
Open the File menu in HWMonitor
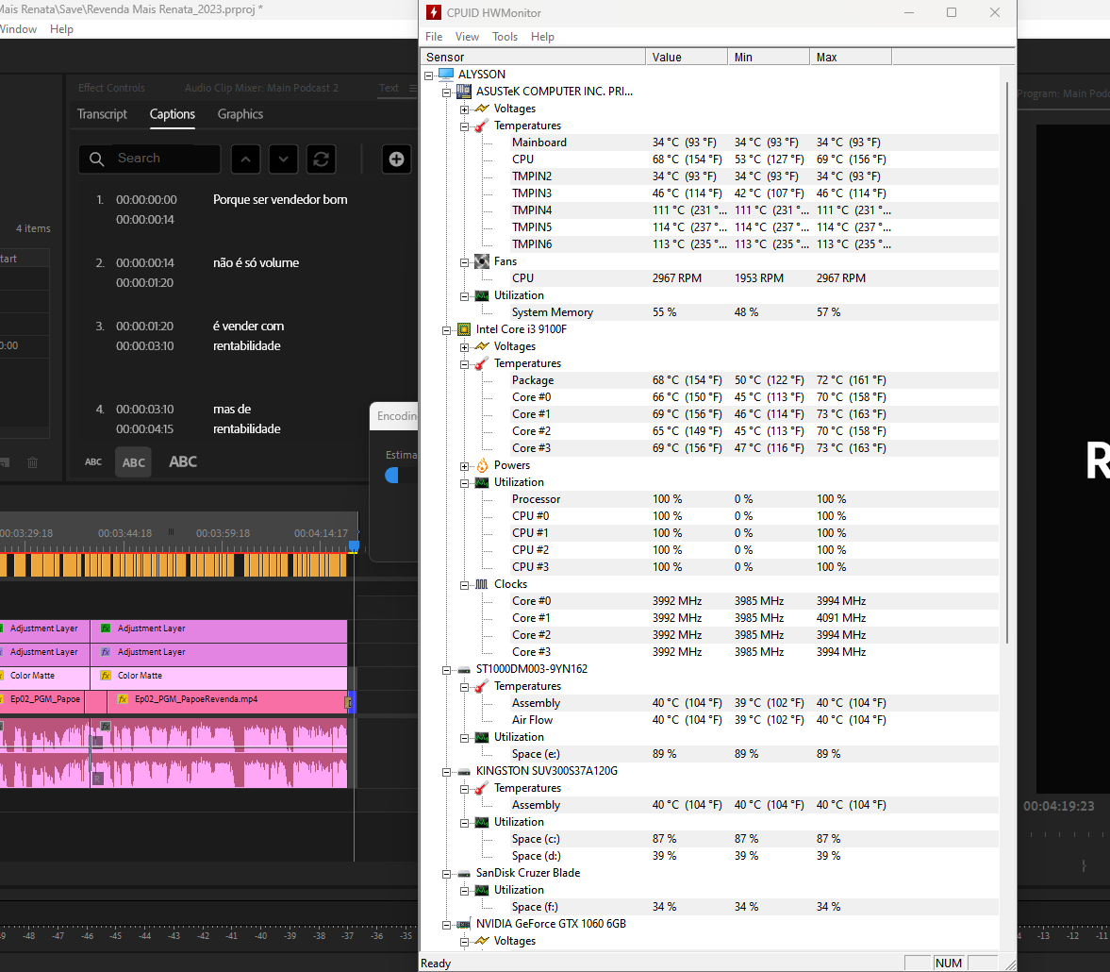point(434,37)
